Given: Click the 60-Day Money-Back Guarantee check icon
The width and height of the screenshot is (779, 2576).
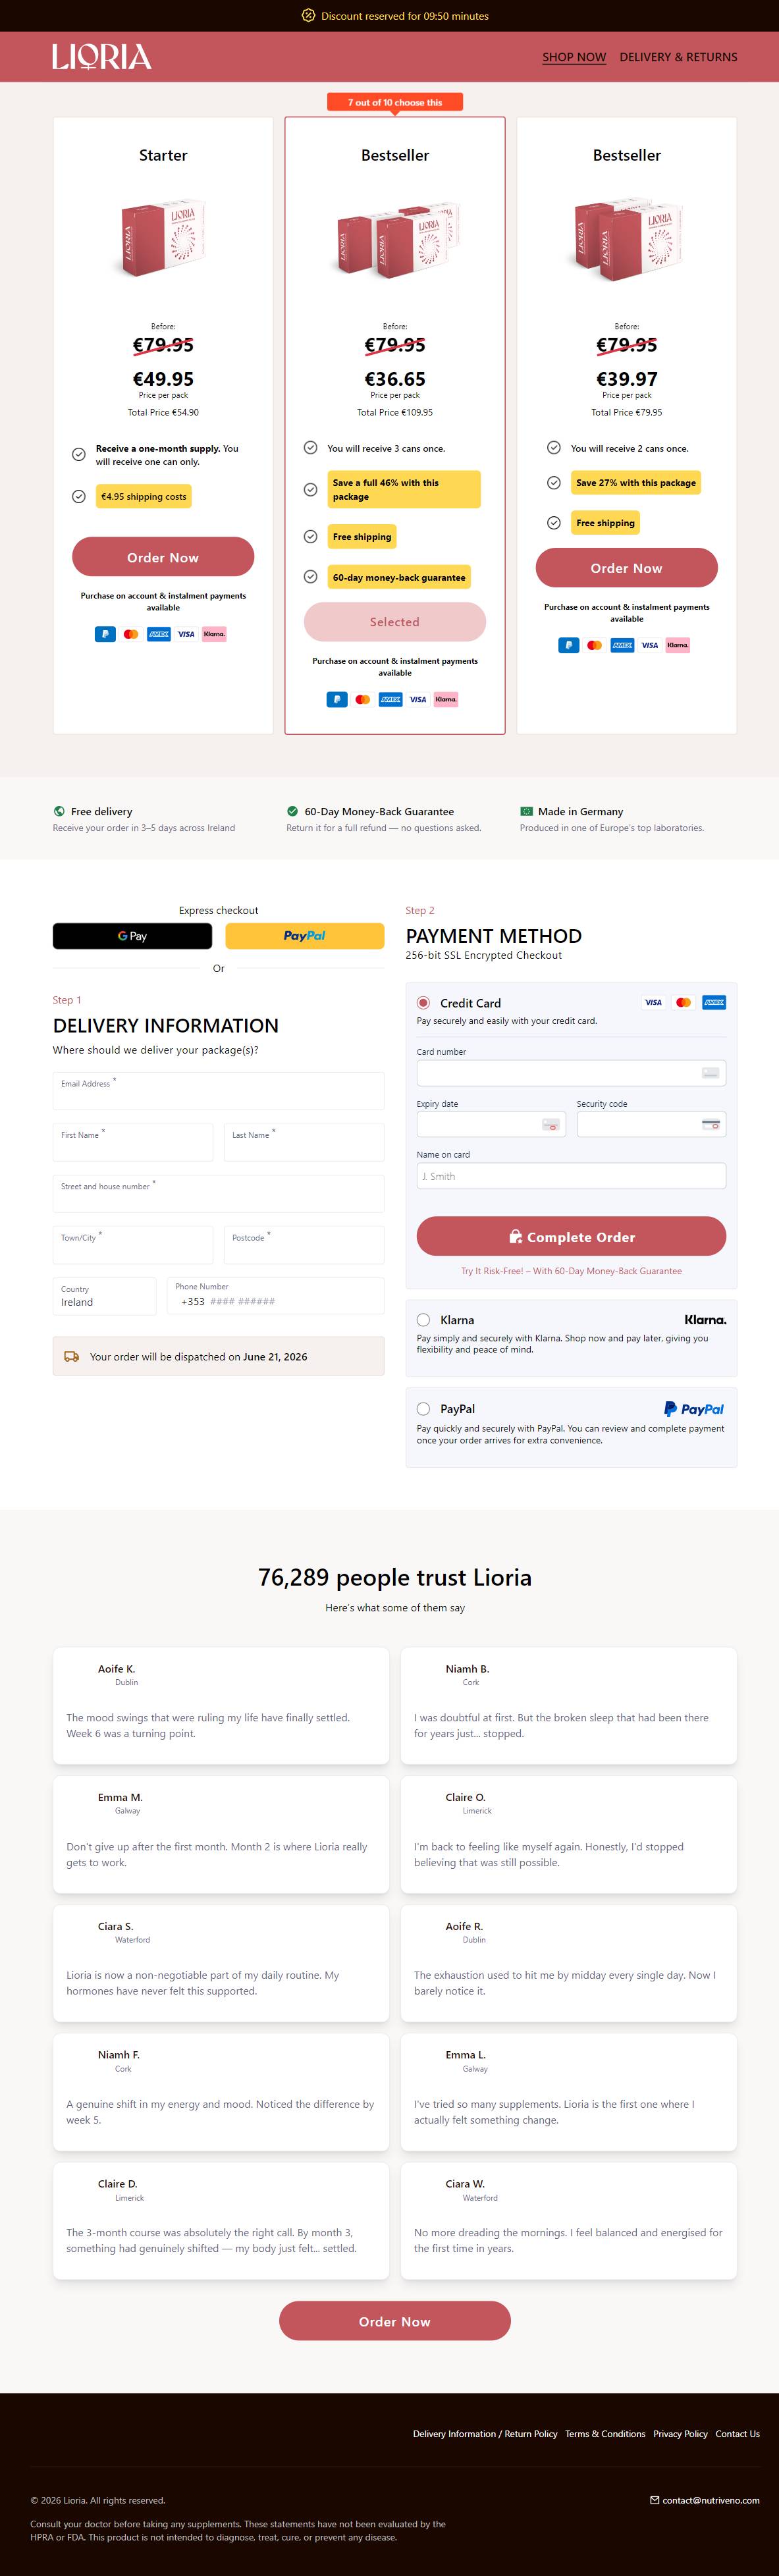Looking at the screenshot, I should click(x=292, y=811).
